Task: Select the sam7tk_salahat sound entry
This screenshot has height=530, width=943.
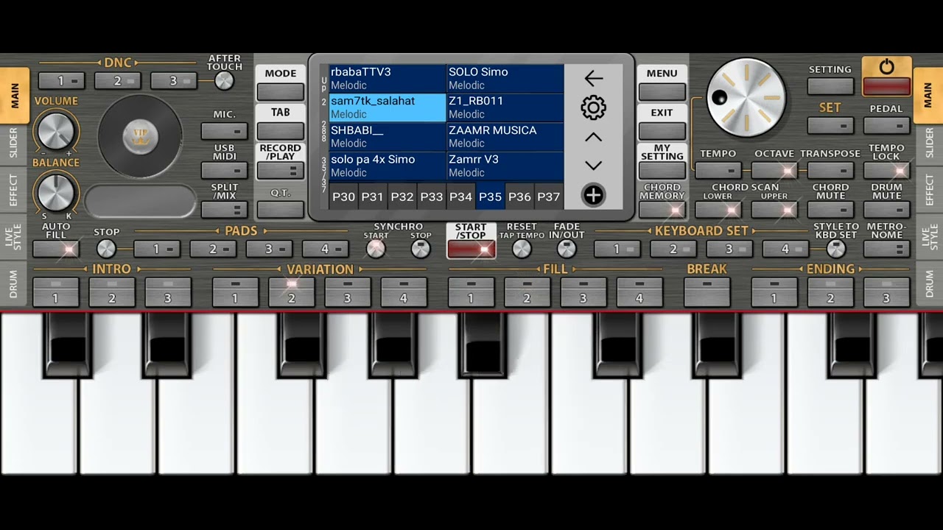Action: [388, 107]
